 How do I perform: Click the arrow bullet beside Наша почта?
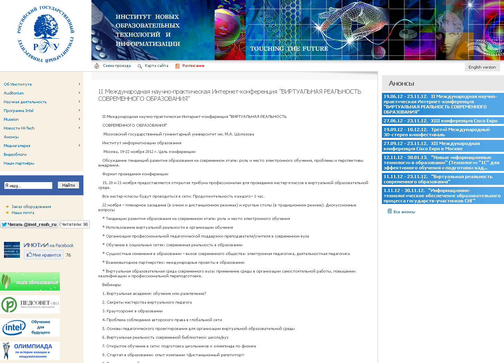pyautogui.click(x=8, y=212)
